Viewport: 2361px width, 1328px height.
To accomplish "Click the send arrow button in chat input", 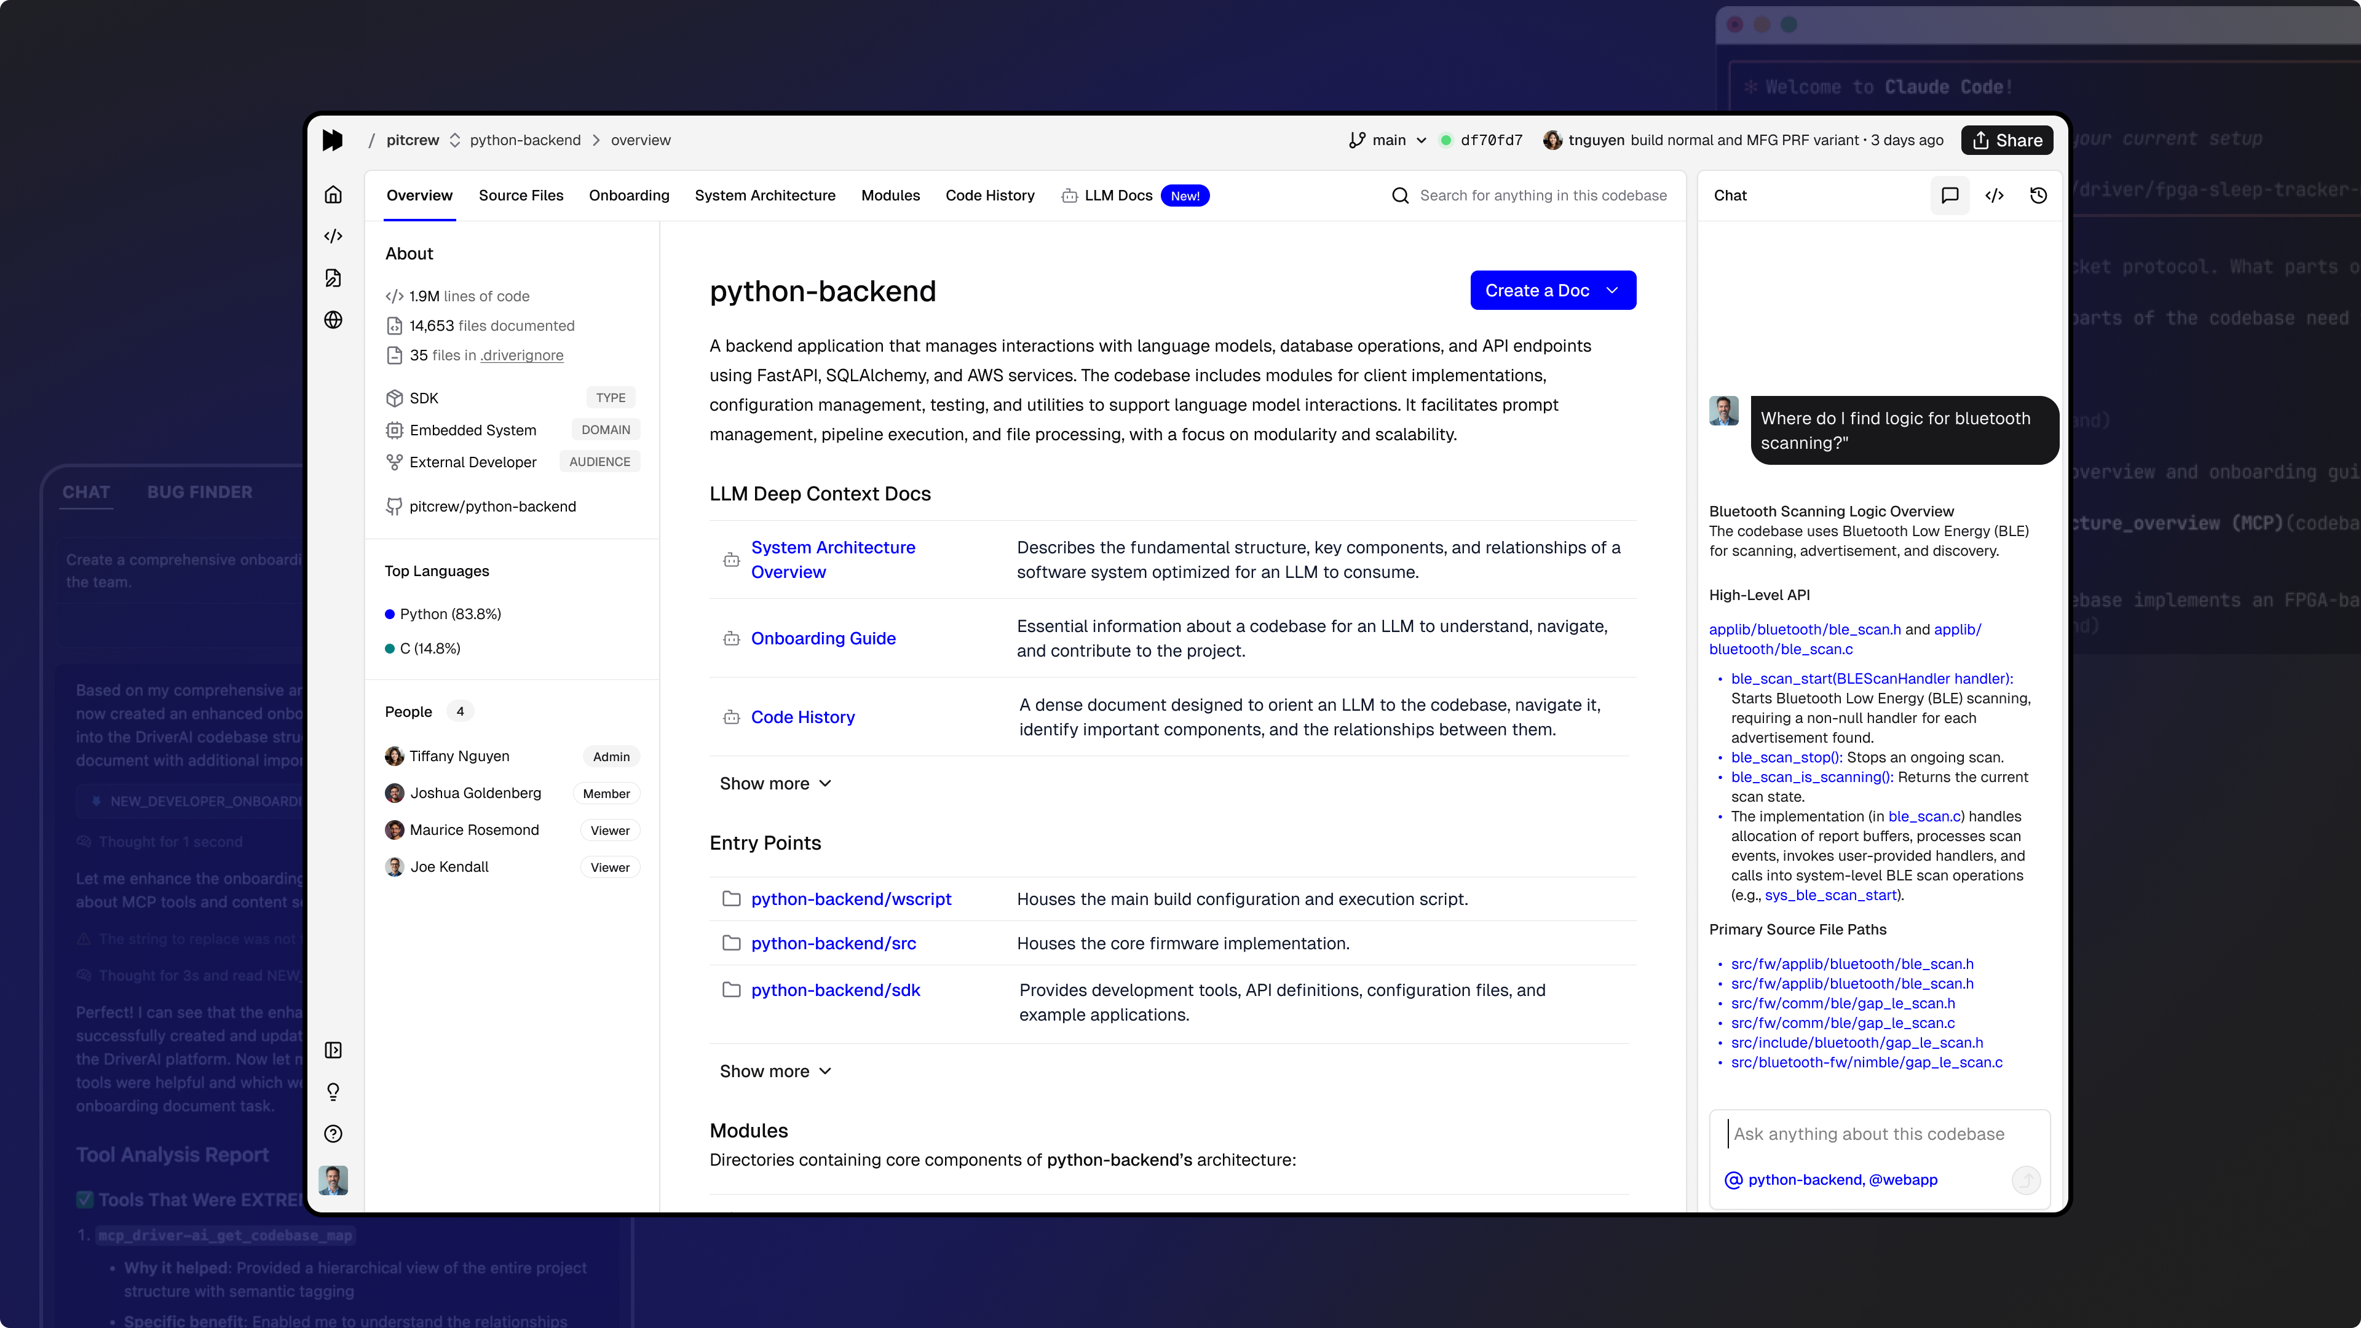I will coord(2025,1180).
